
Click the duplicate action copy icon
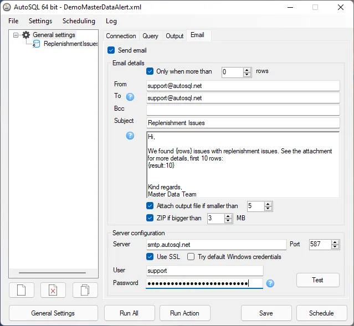85,290
